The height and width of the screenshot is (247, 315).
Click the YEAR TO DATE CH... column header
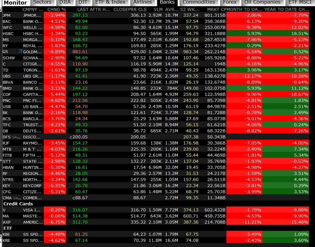coord(287,9)
